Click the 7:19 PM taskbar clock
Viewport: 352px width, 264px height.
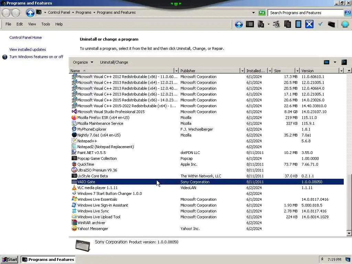[334, 260]
